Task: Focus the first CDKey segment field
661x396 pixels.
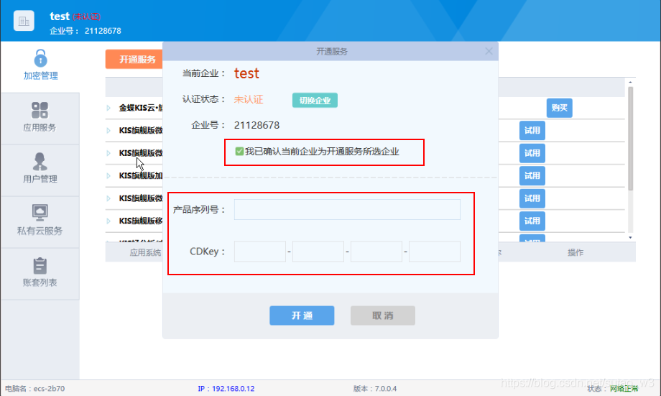Action: click(259, 252)
